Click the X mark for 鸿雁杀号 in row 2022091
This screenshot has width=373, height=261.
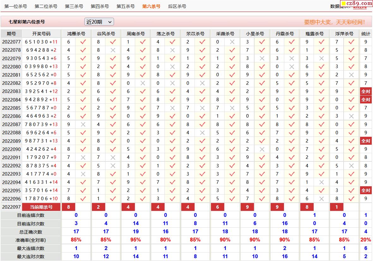click(x=83, y=158)
